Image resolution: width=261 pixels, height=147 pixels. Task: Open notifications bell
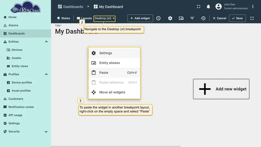(208, 7)
